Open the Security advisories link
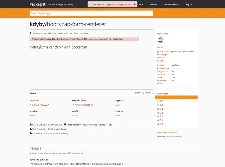The image size is (225, 167). (x=161, y=74)
